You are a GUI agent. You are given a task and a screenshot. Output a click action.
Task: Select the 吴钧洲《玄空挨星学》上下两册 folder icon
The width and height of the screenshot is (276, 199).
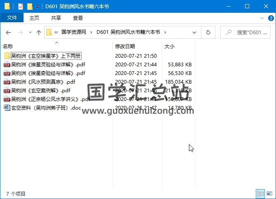[7, 56]
